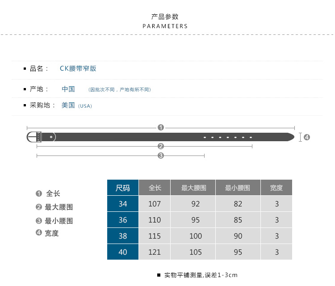The image size is (335, 286).
Task: Click the 全长 column header in the table
Action: [x=155, y=188]
